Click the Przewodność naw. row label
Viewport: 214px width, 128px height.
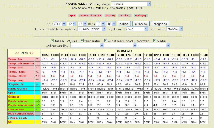[21, 114]
